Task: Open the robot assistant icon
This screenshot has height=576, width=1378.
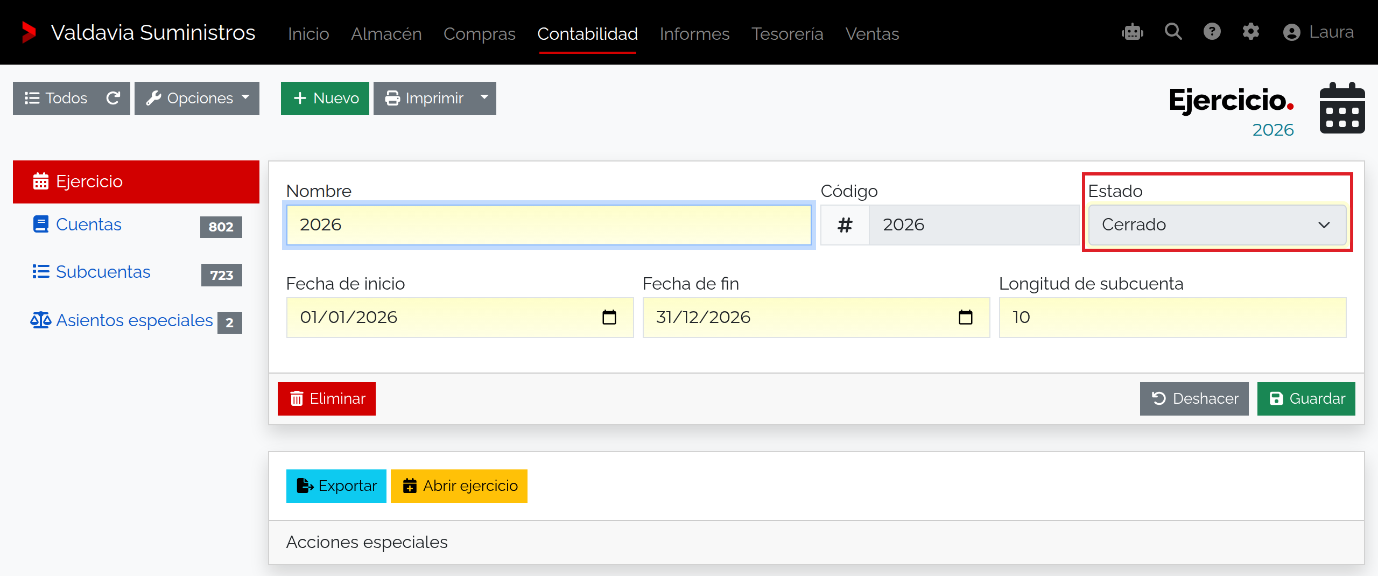Action: pyautogui.click(x=1133, y=32)
